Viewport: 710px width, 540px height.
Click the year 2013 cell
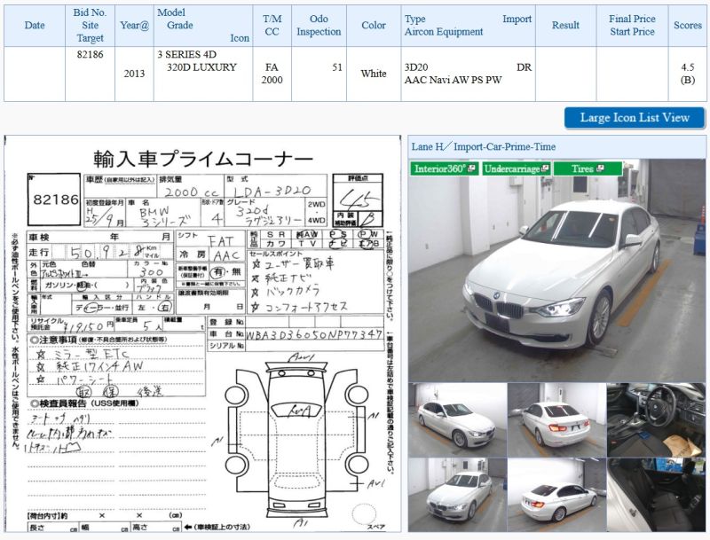[x=135, y=74]
